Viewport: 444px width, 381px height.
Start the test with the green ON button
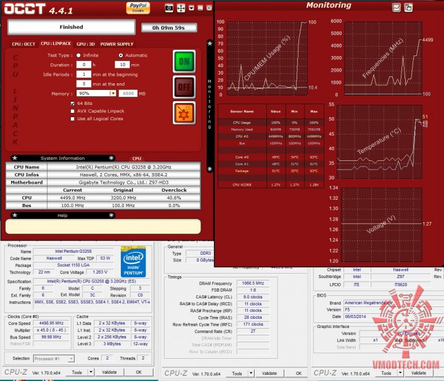pyautogui.click(x=184, y=62)
